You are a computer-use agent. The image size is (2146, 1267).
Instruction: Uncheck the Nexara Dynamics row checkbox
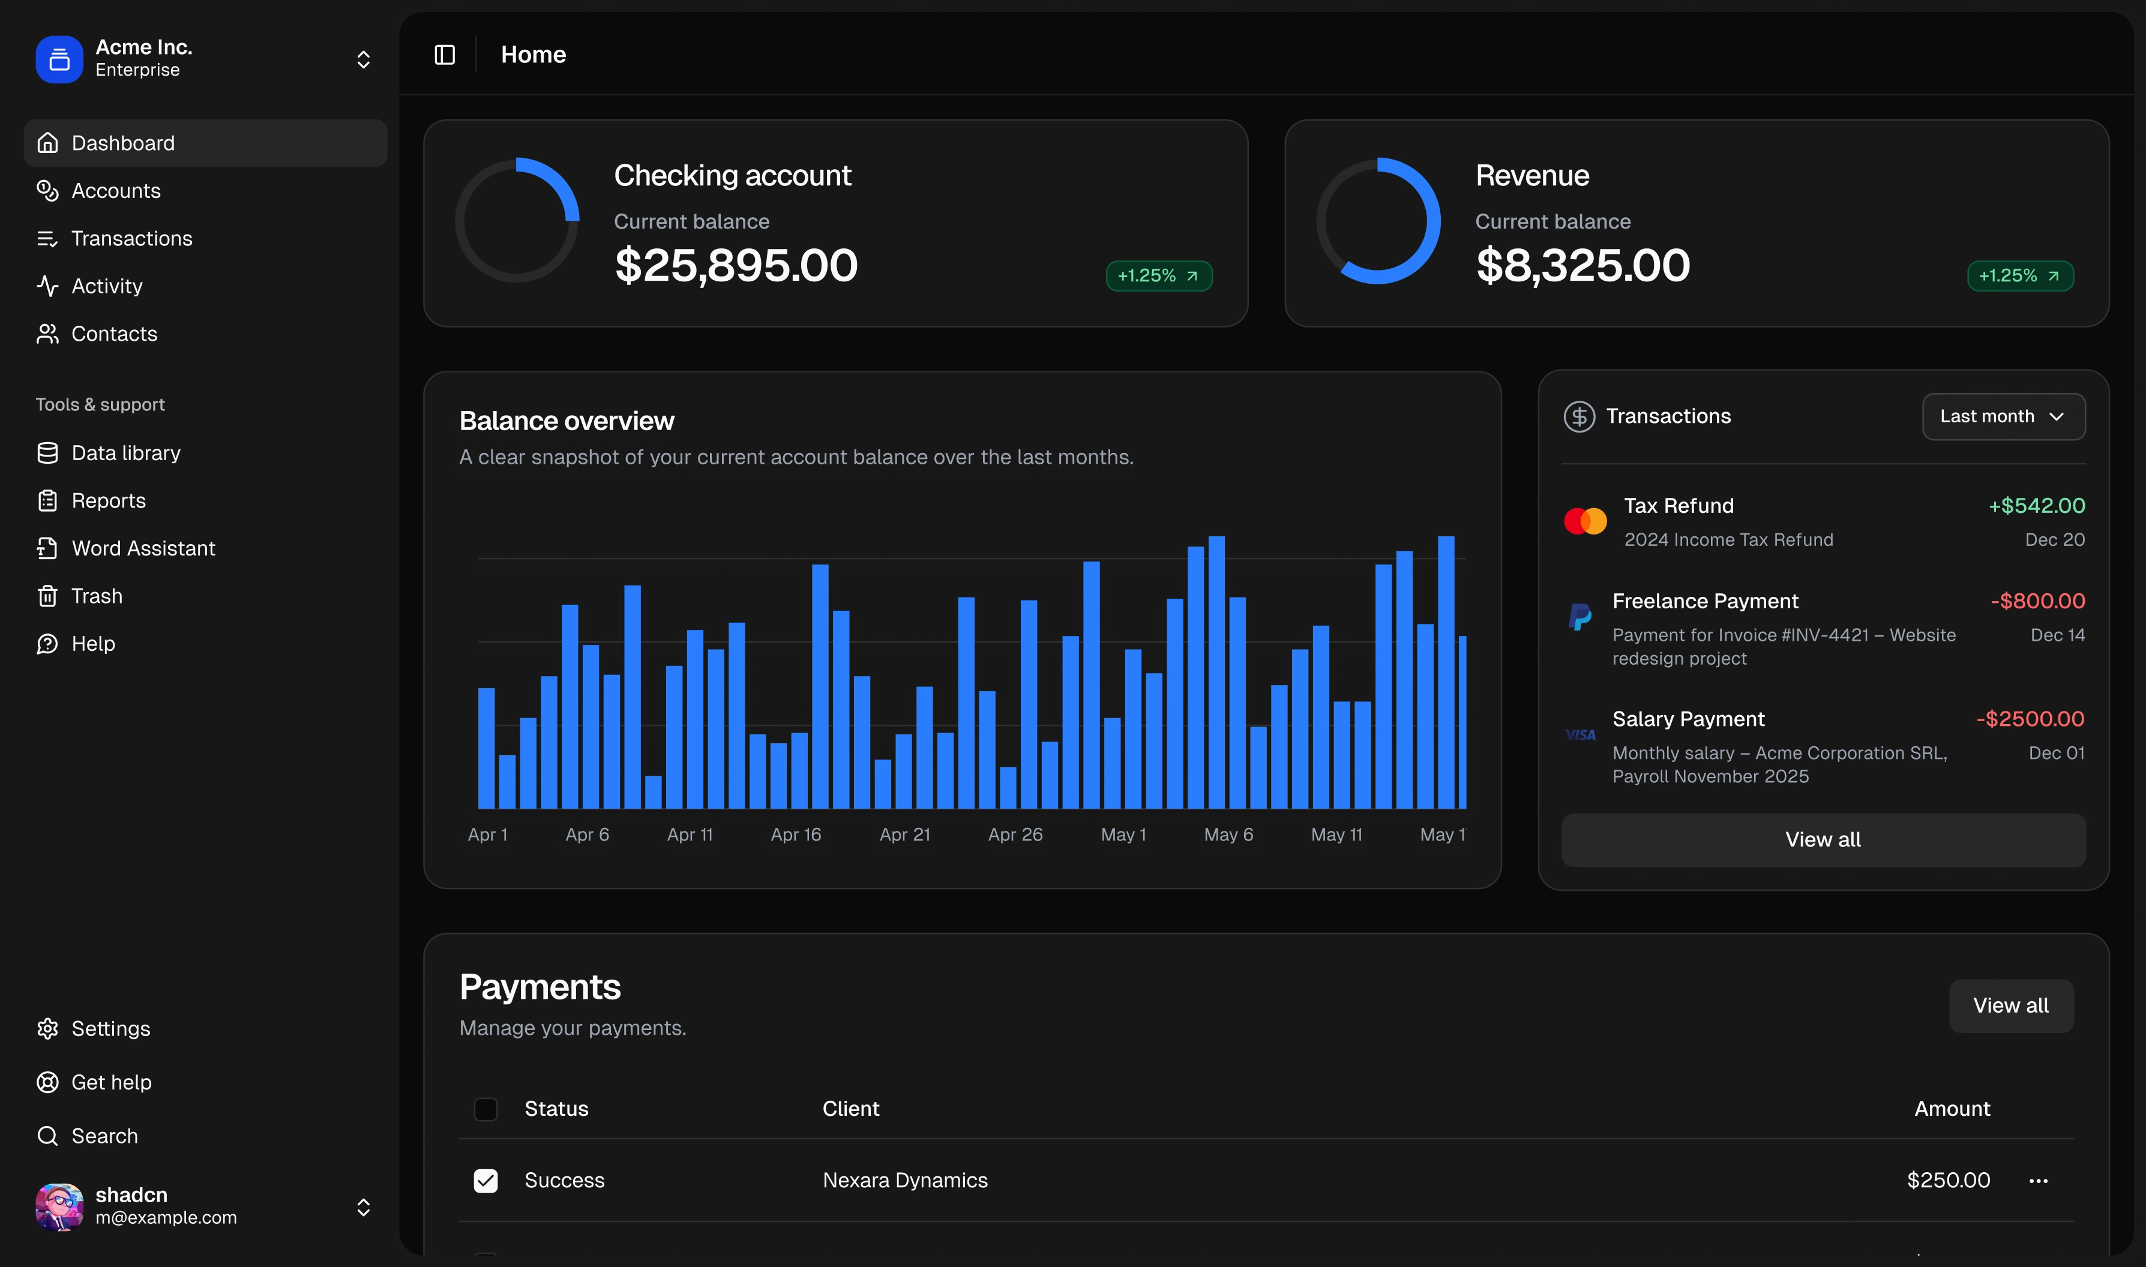coord(485,1180)
